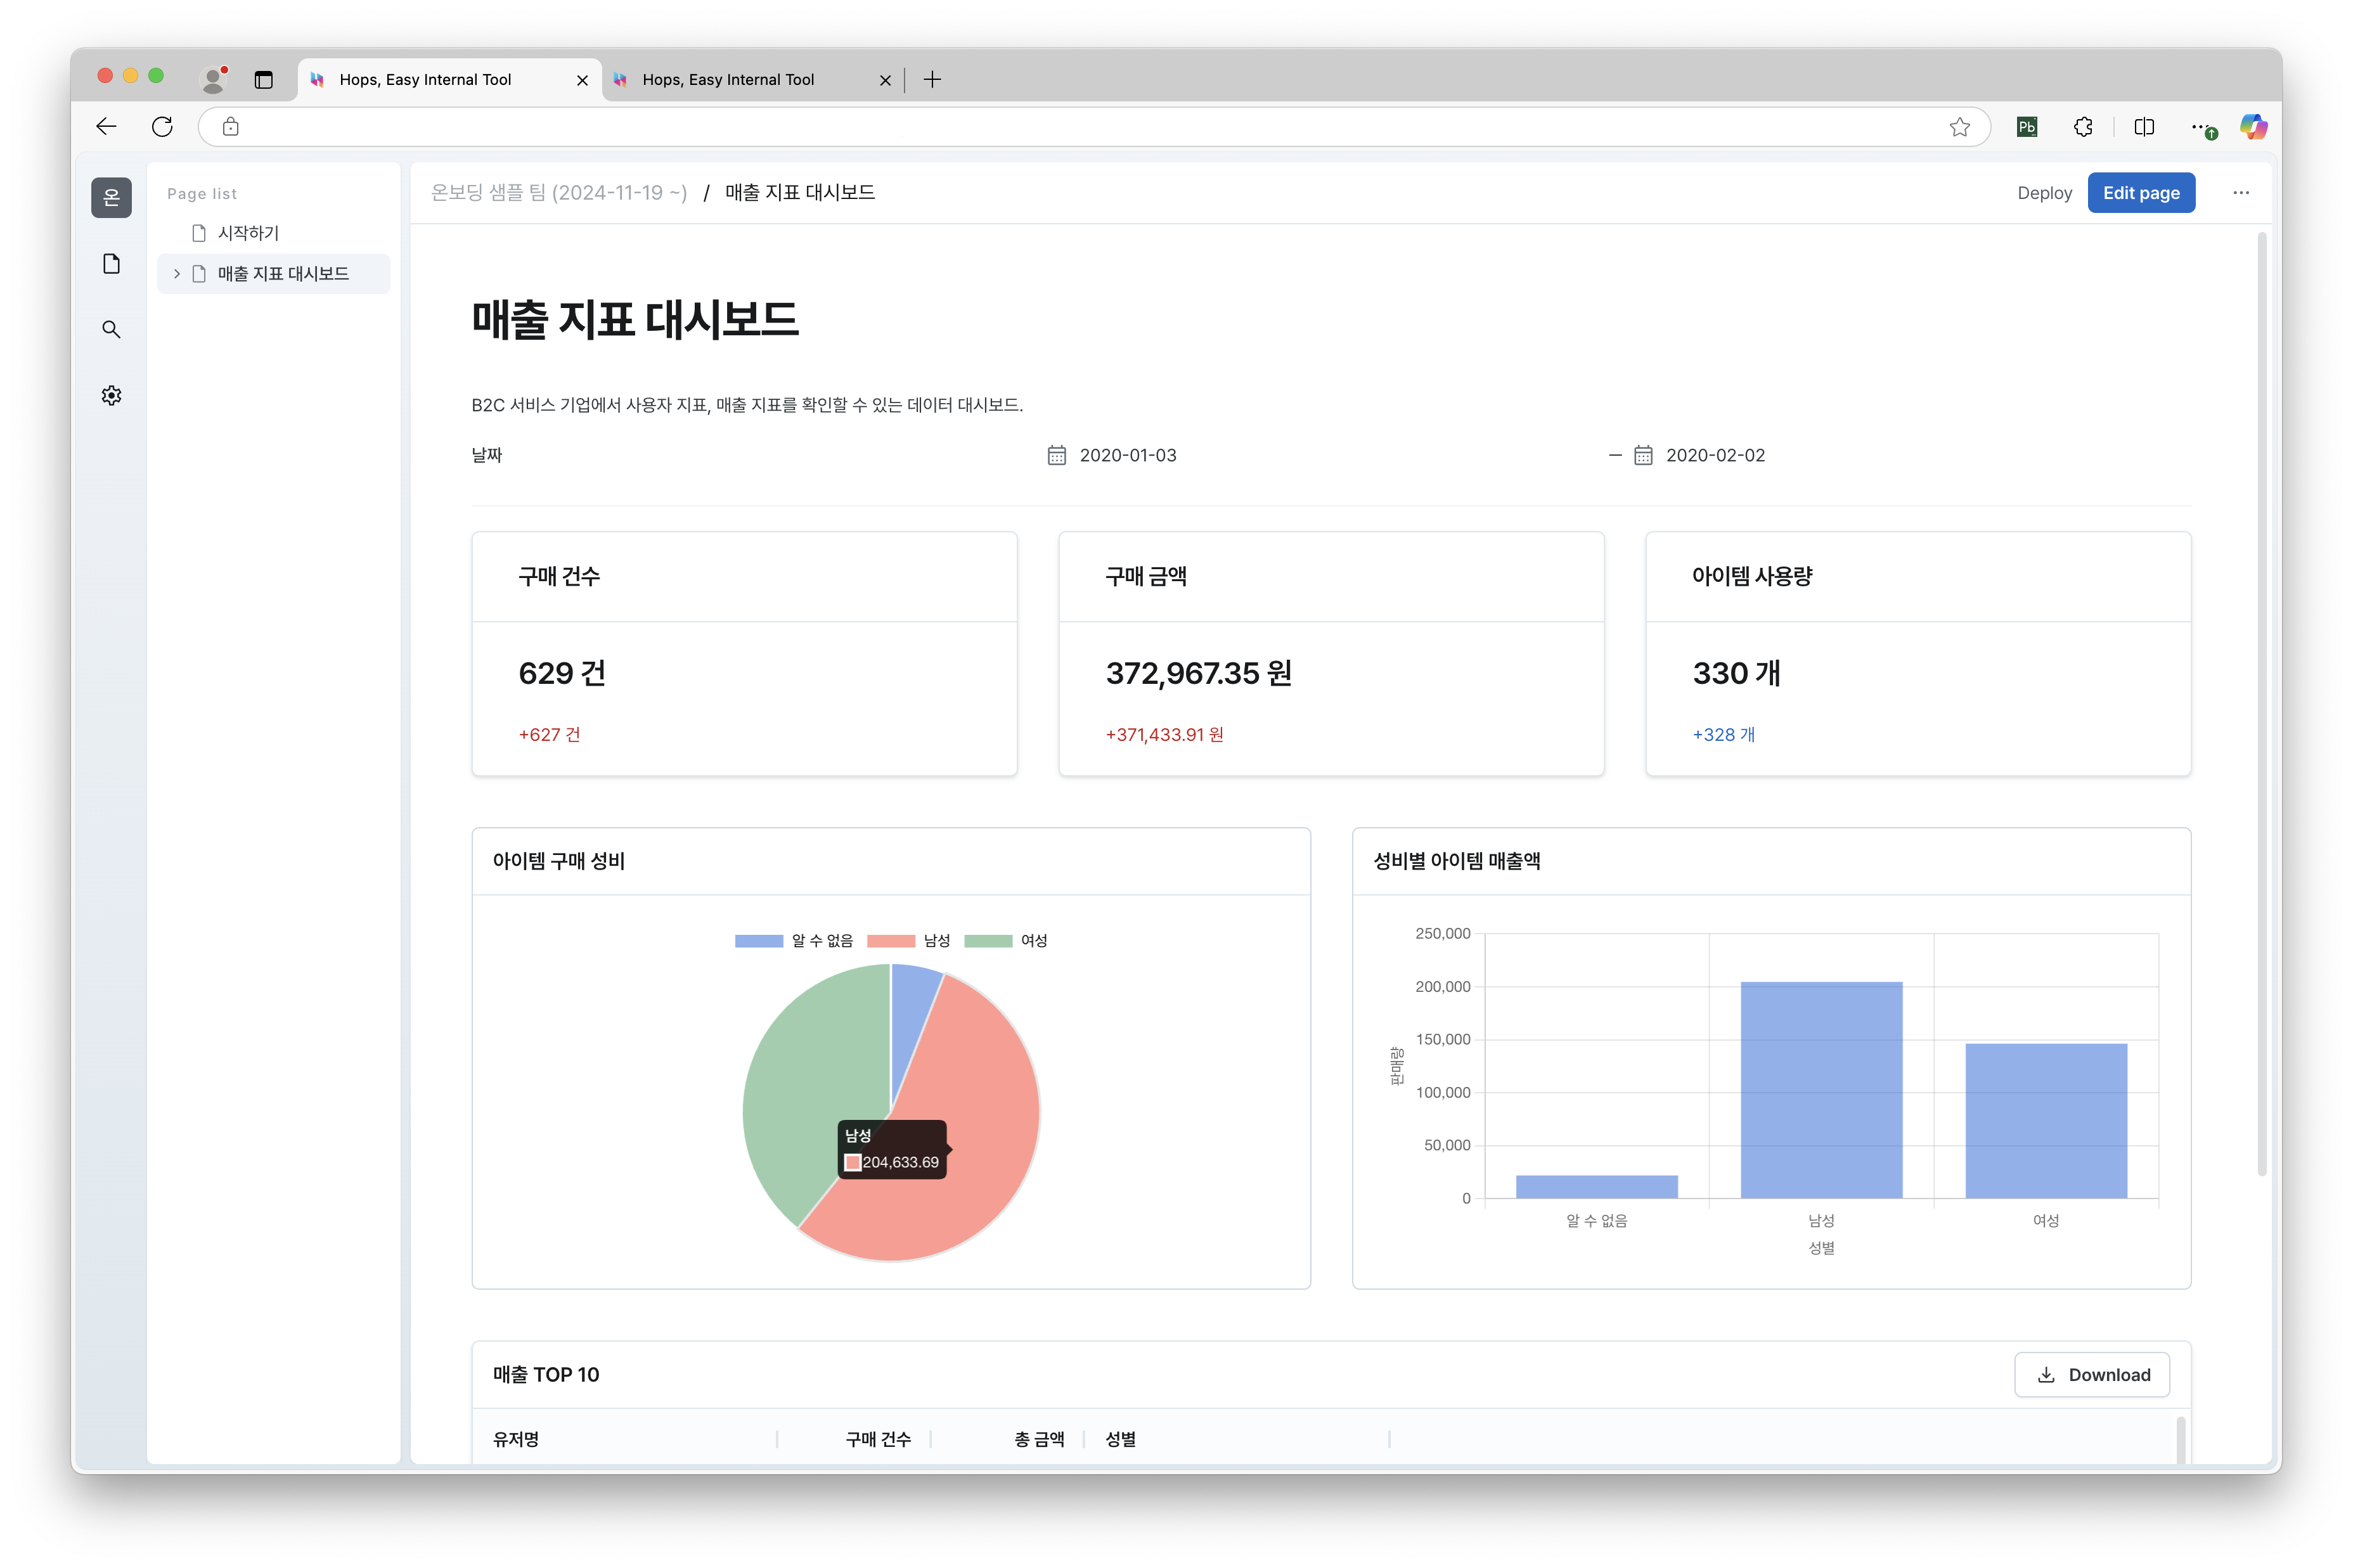Open a new browser tab

(932, 80)
